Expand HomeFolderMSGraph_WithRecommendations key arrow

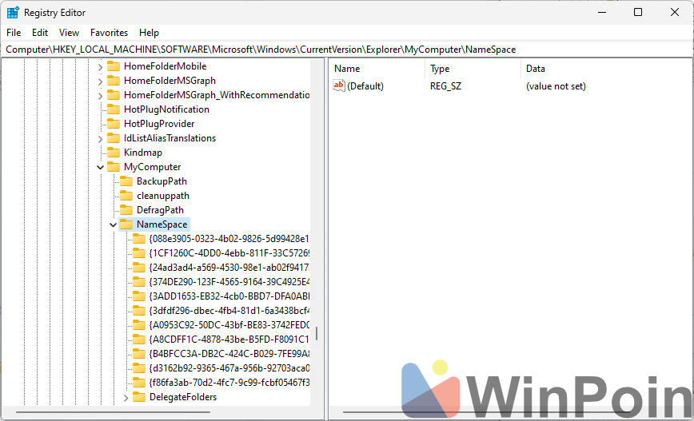(101, 96)
